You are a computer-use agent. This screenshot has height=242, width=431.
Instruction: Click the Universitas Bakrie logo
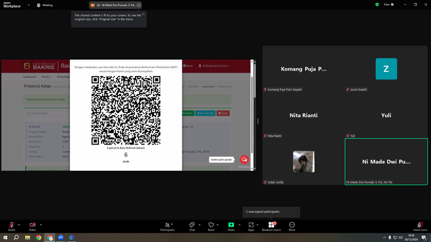pos(39,66)
